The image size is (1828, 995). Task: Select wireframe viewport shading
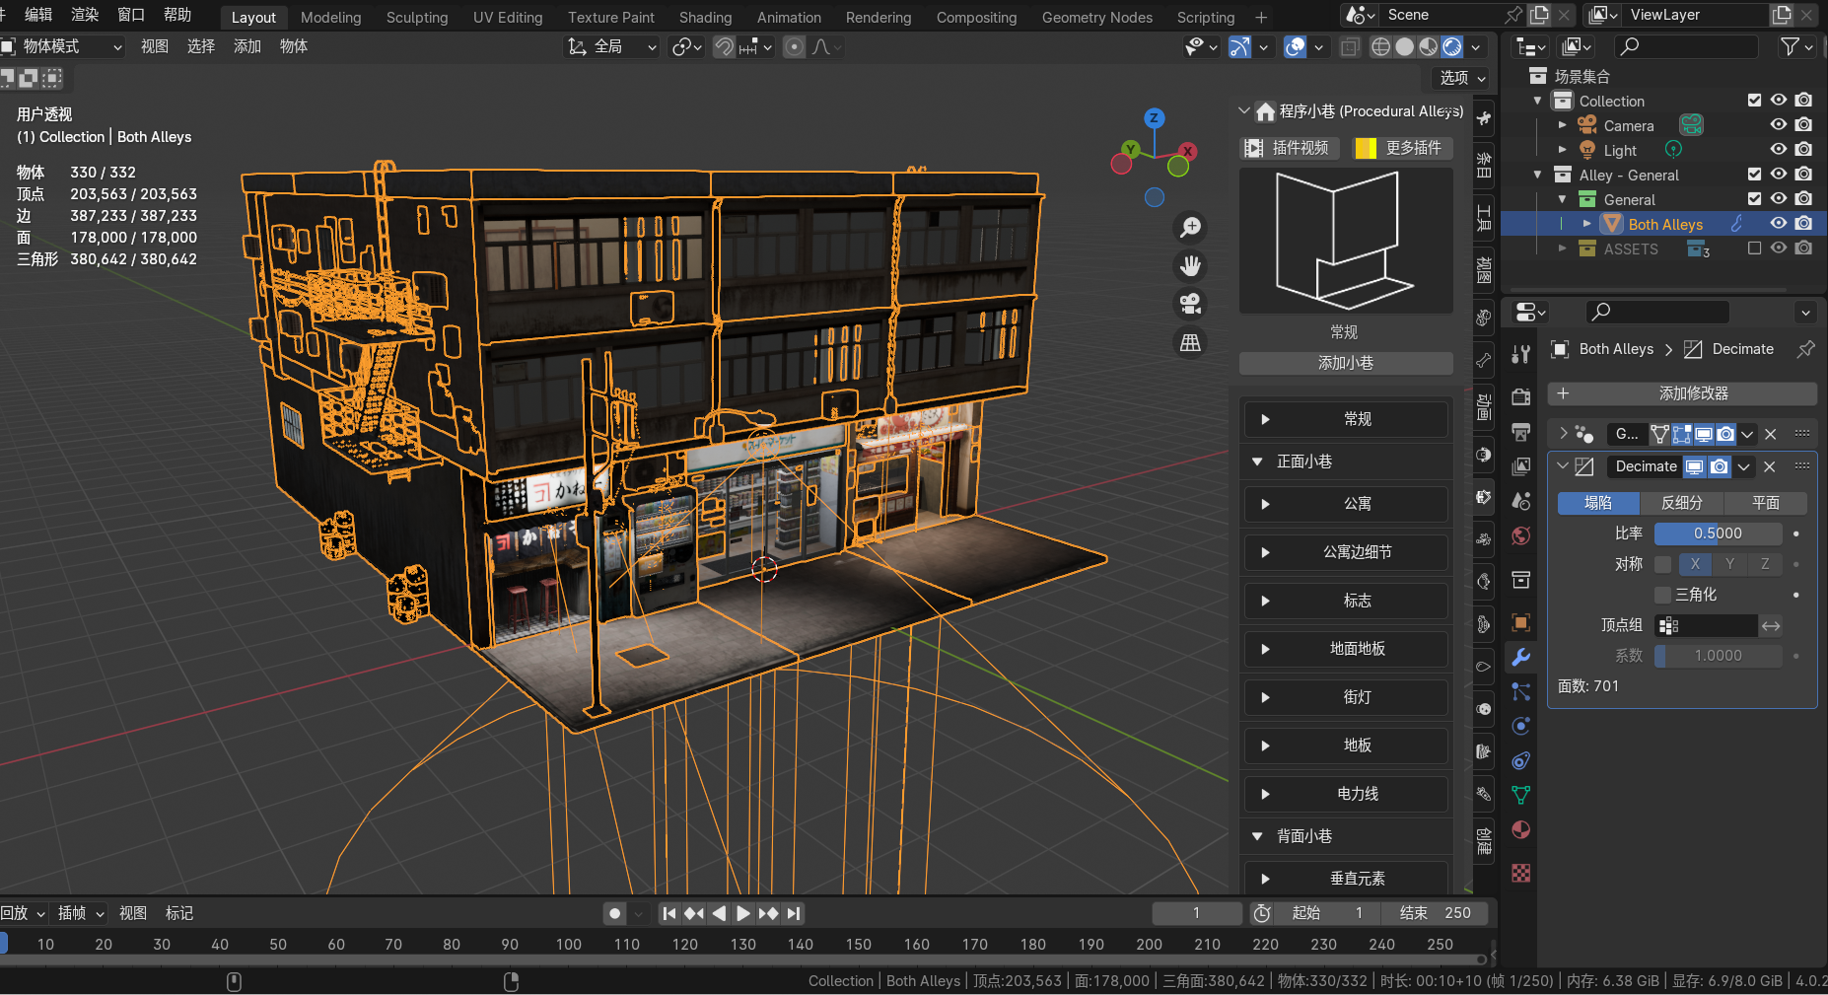coord(1381,46)
